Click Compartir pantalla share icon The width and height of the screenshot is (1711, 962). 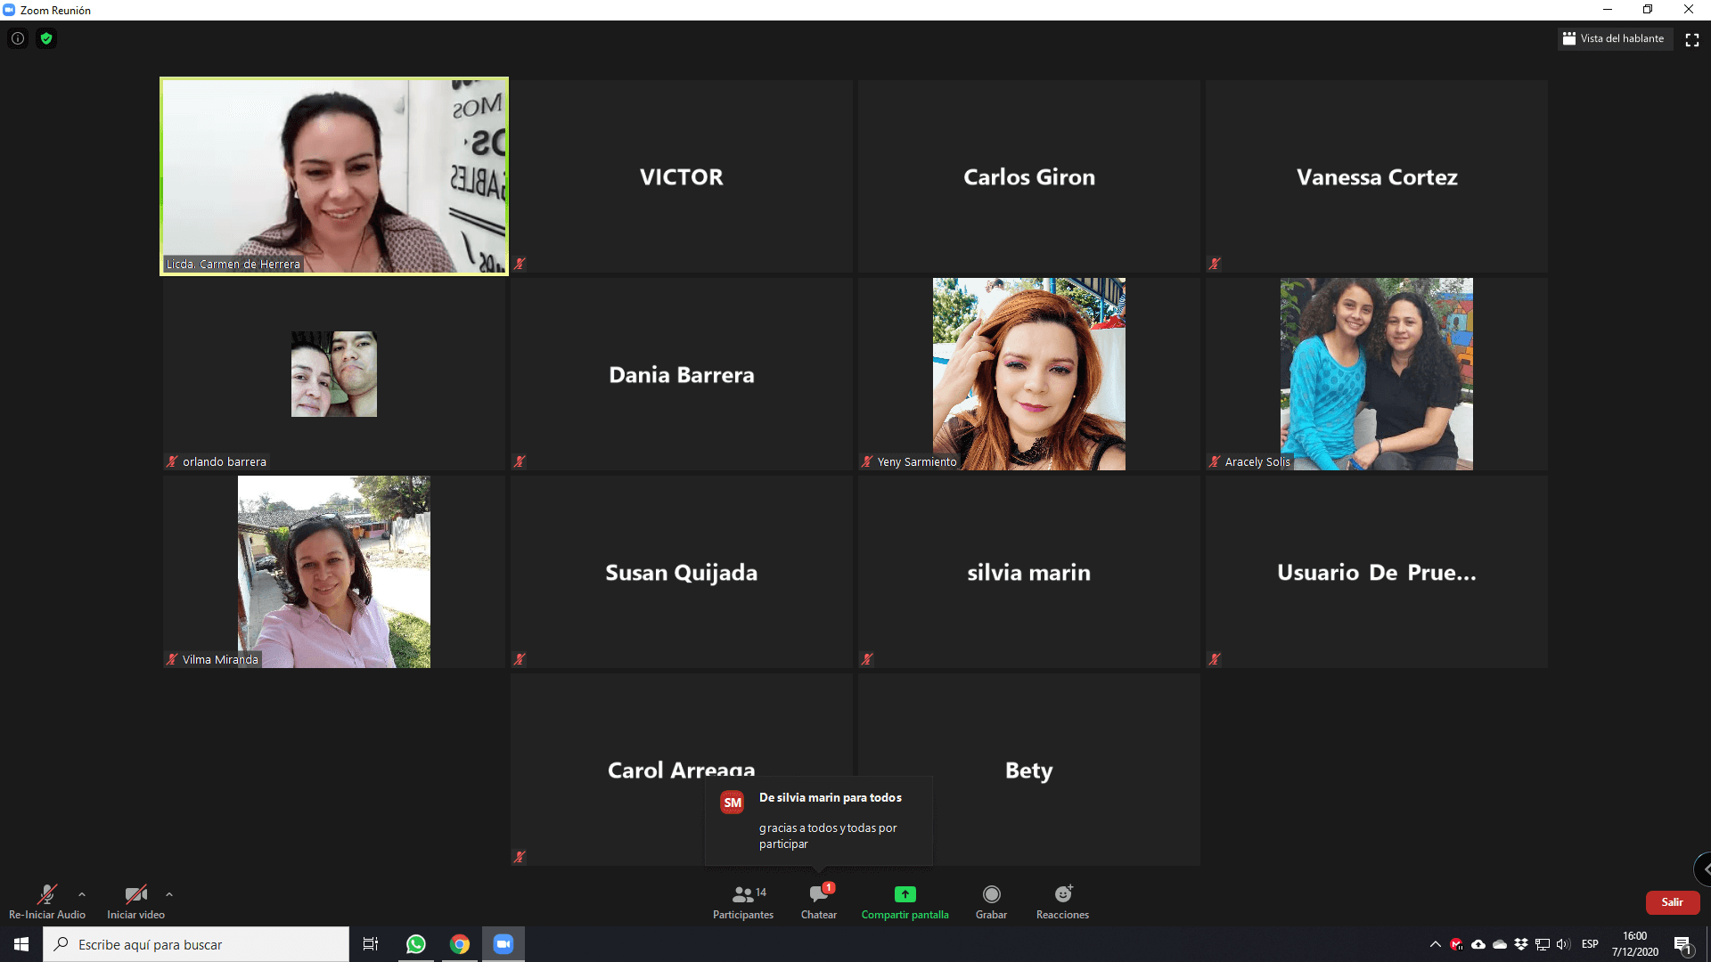905,894
